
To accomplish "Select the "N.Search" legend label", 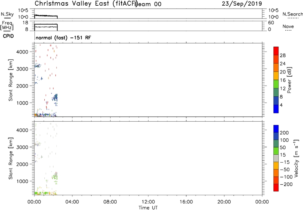I will 292,14.
